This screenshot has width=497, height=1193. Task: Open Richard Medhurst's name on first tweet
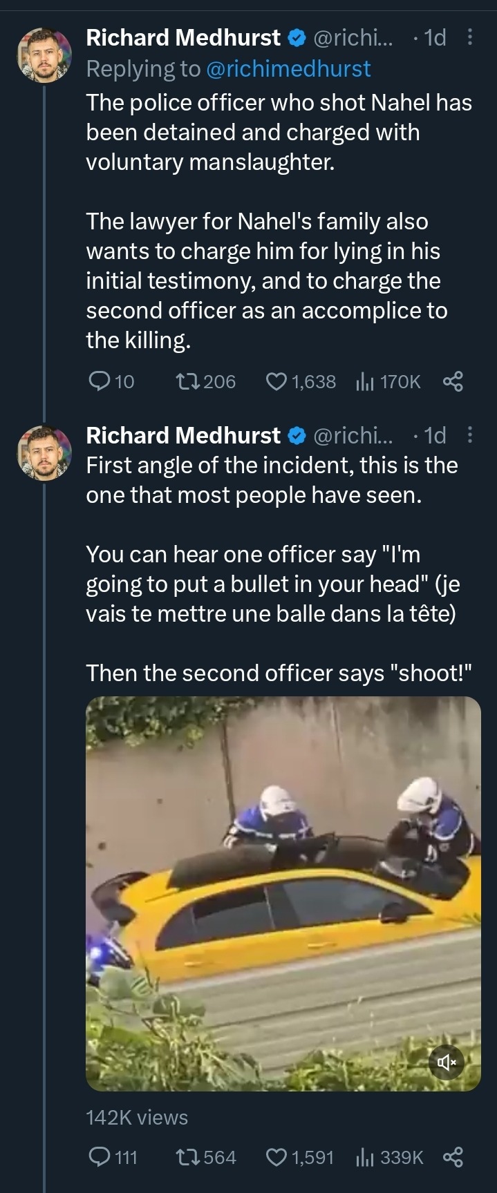183,37
